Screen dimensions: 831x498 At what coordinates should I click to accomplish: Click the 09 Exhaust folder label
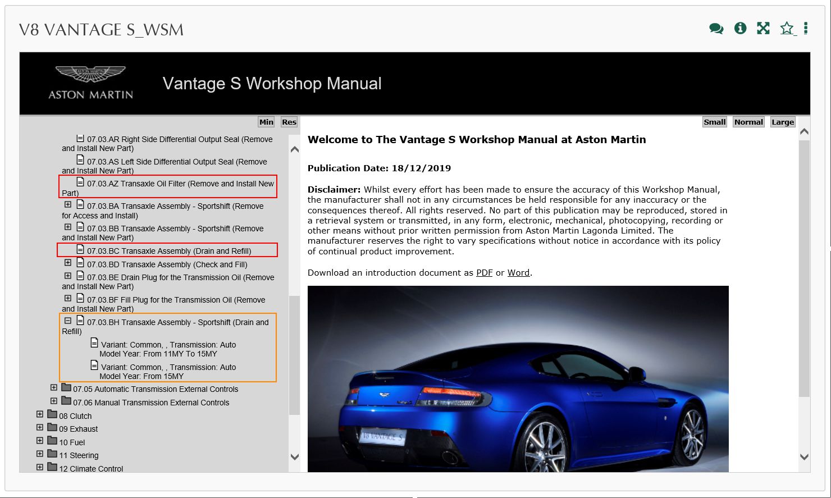click(x=79, y=429)
